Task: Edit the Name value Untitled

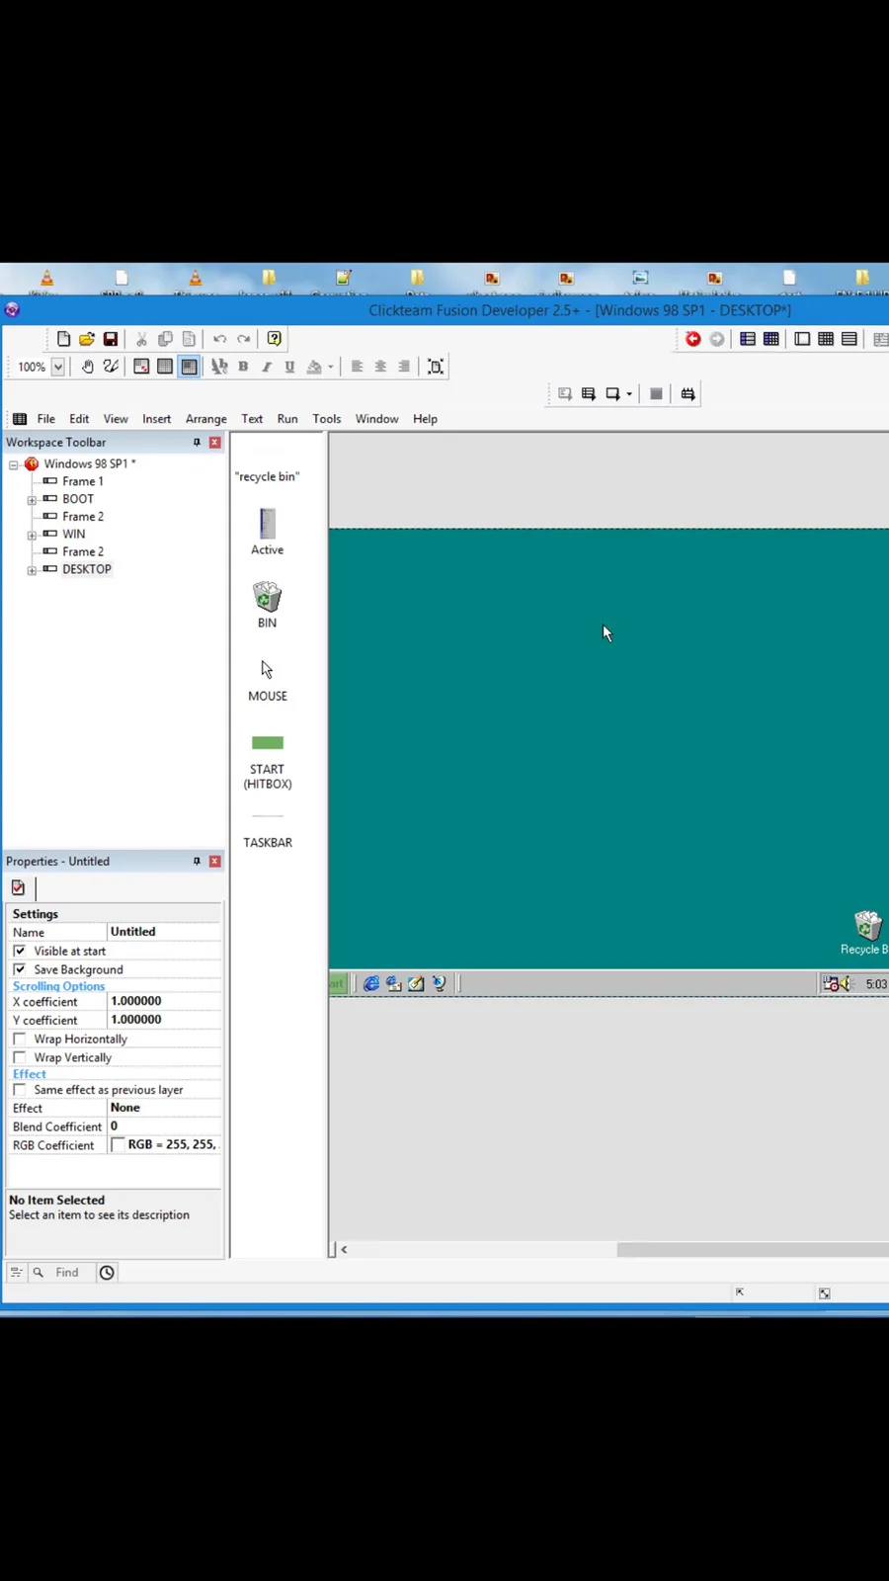Action: coord(164,932)
